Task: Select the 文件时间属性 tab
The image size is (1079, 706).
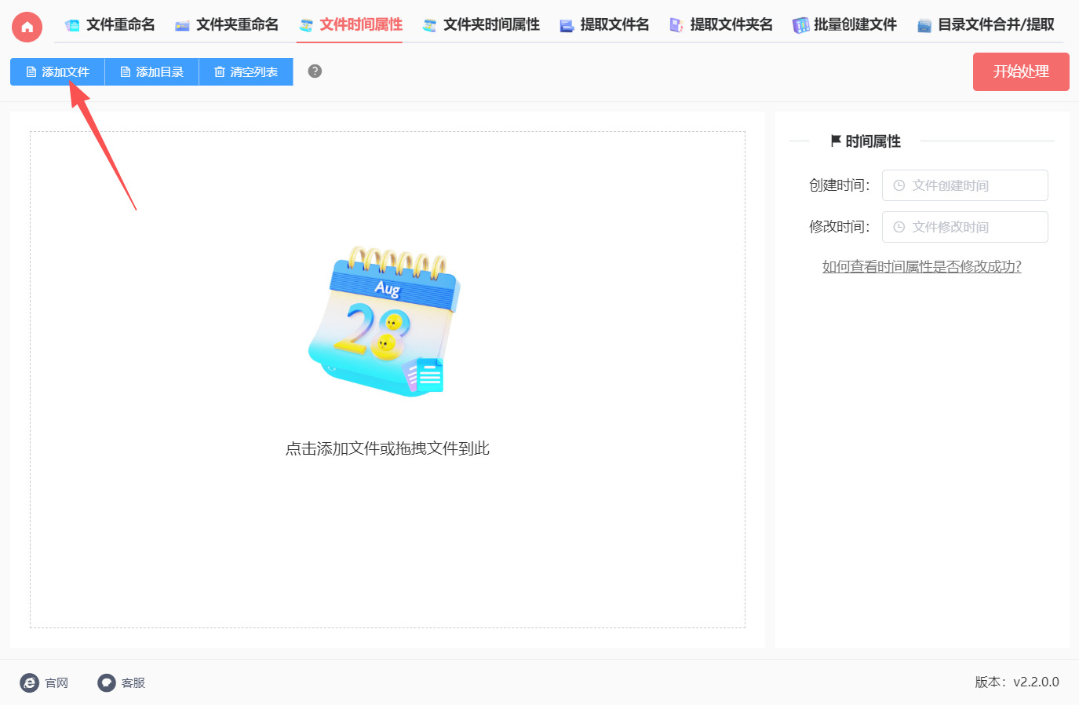Action: [350, 25]
